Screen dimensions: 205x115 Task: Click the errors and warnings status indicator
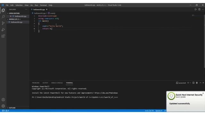tap(5, 111)
